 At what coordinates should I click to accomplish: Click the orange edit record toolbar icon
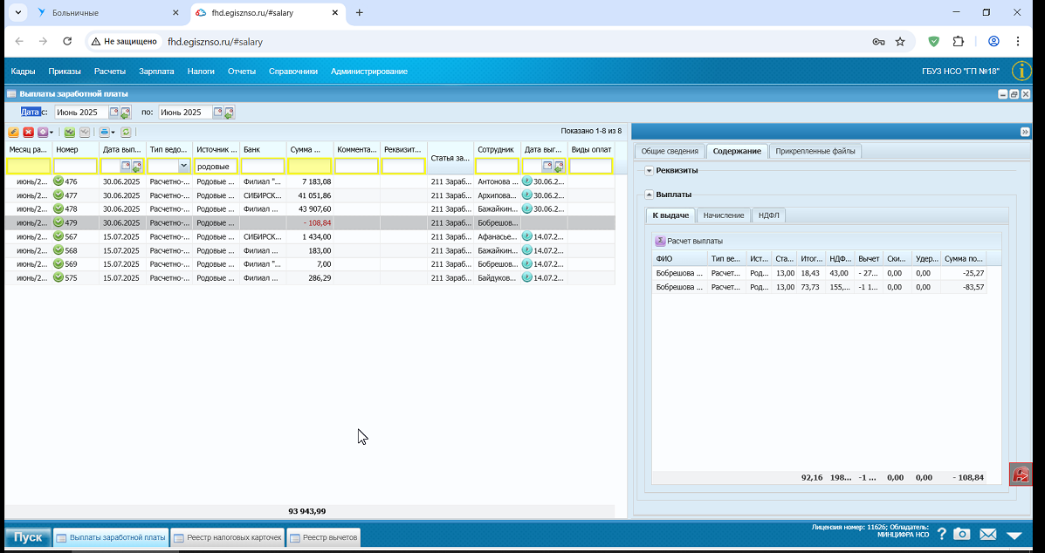(13, 132)
